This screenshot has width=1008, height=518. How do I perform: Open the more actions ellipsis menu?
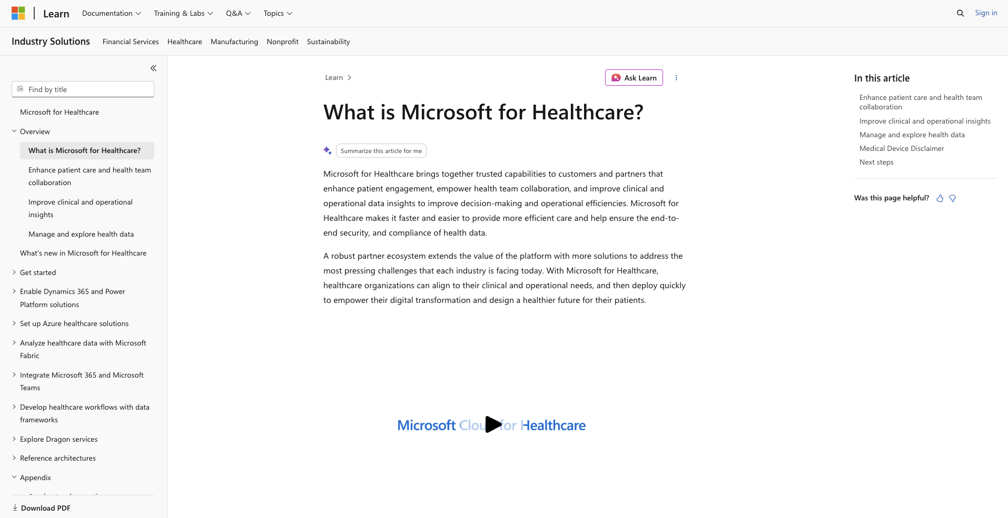676,78
